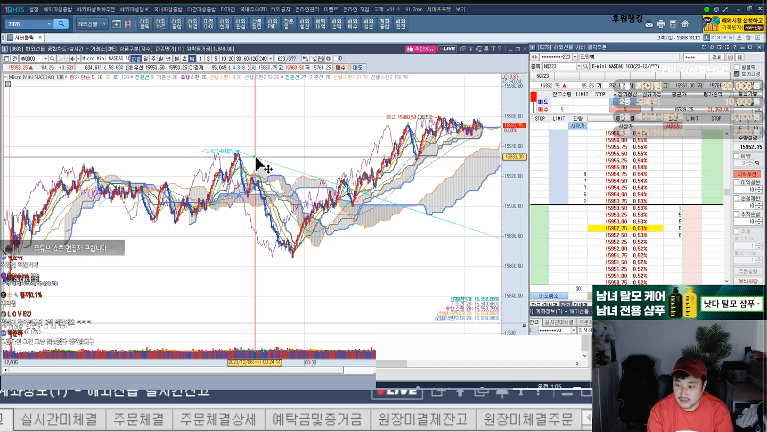767x432 pixels.
Task: Enable the 예약 checkbox
Action: point(737,157)
